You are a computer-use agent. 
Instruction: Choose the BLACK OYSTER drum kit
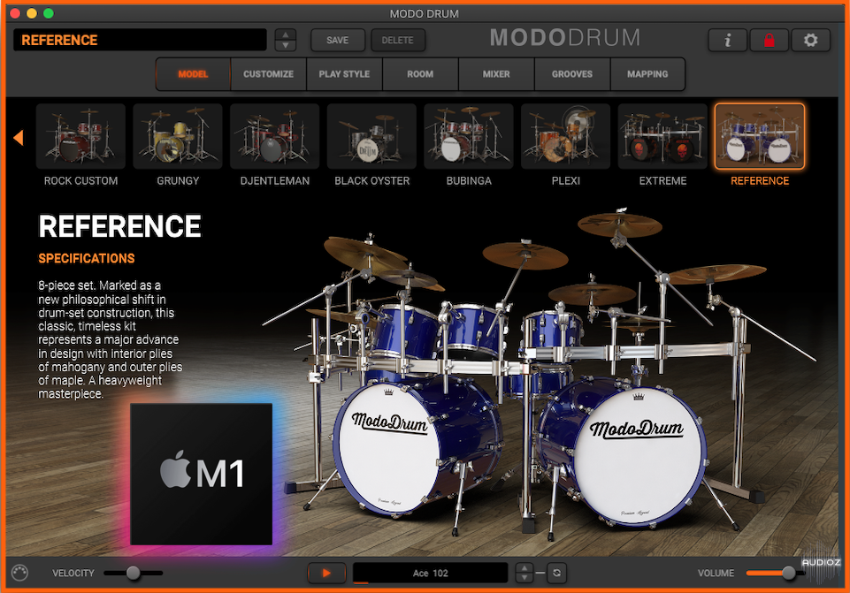click(x=371, y=136)
